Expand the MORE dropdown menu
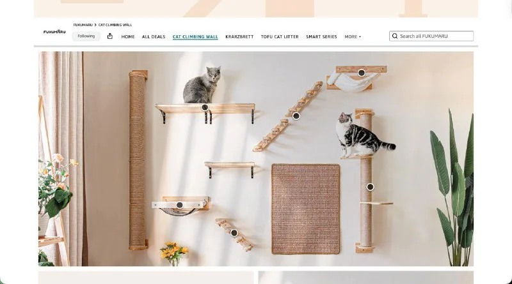The width and height of the screenshot is (512, 284). click(x=353, y=37)
